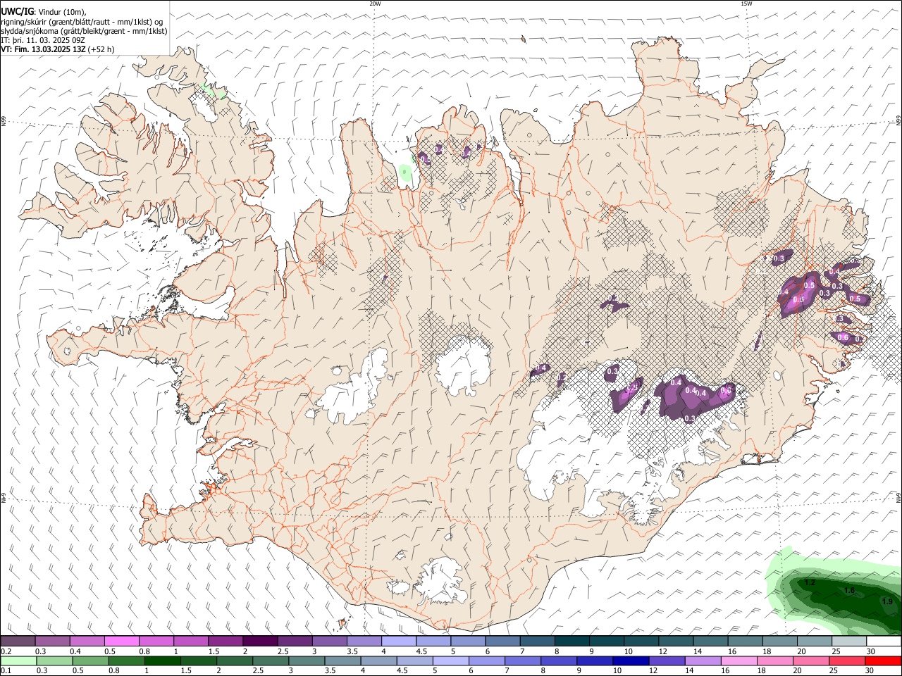
Task: Pick the darkest purple 2–2.5 snow swatch
Action: (x=260, y=641)
